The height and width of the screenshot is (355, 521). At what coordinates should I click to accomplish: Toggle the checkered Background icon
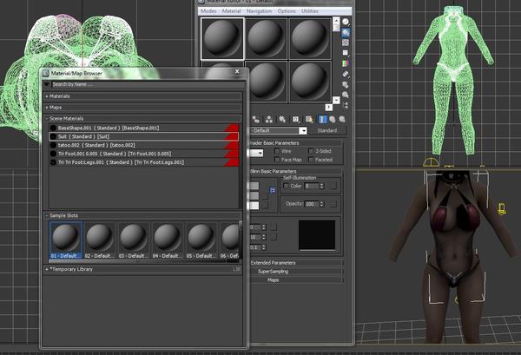(346, 43)
